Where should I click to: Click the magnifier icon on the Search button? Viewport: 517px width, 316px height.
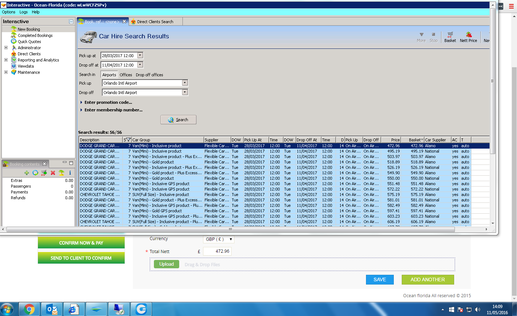171,120
